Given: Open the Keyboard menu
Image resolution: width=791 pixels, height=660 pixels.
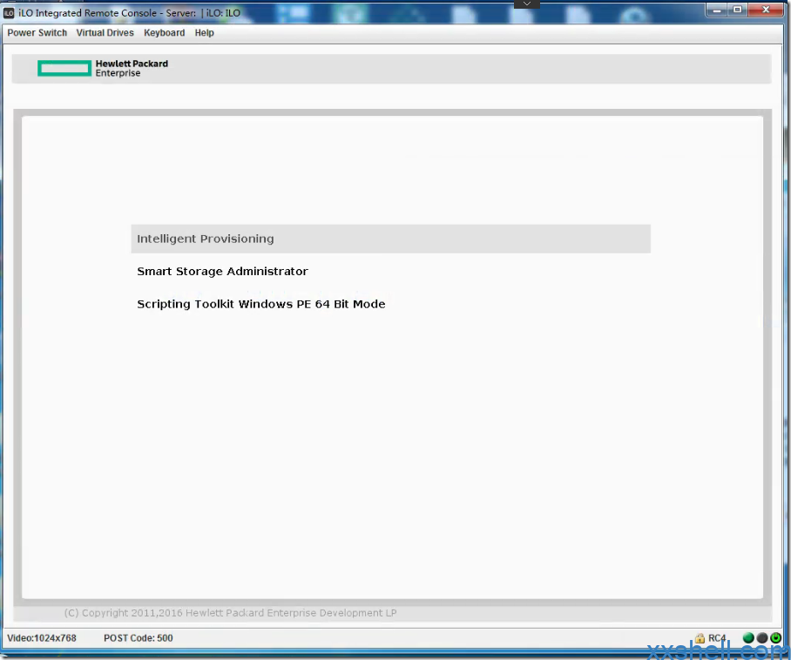Looking at the screenshot, I should 164,33.
